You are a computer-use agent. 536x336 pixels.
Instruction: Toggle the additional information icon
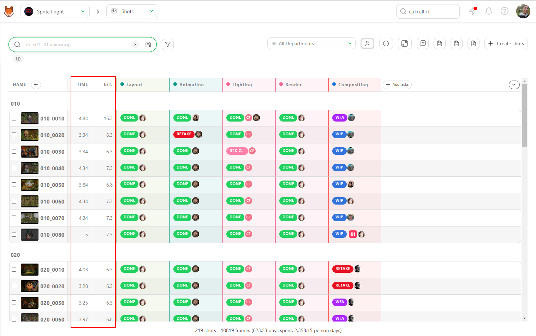point(386,43)
